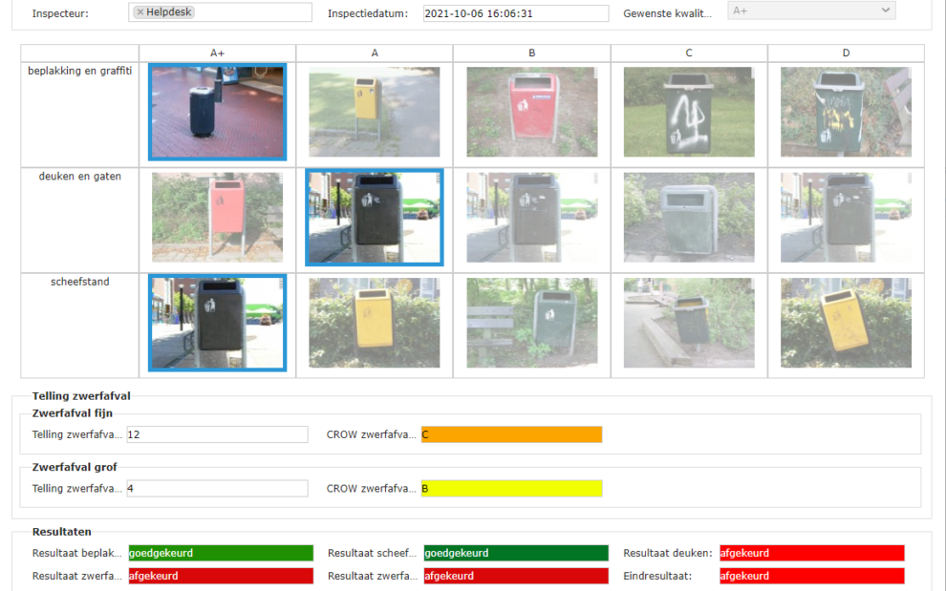Select A+ image for scheefstand

pyautogui.click(x=217, y=323)
